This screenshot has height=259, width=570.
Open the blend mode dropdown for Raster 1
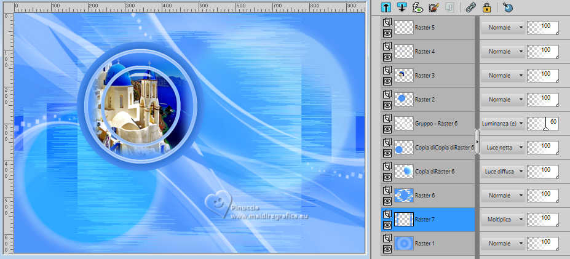503,244
